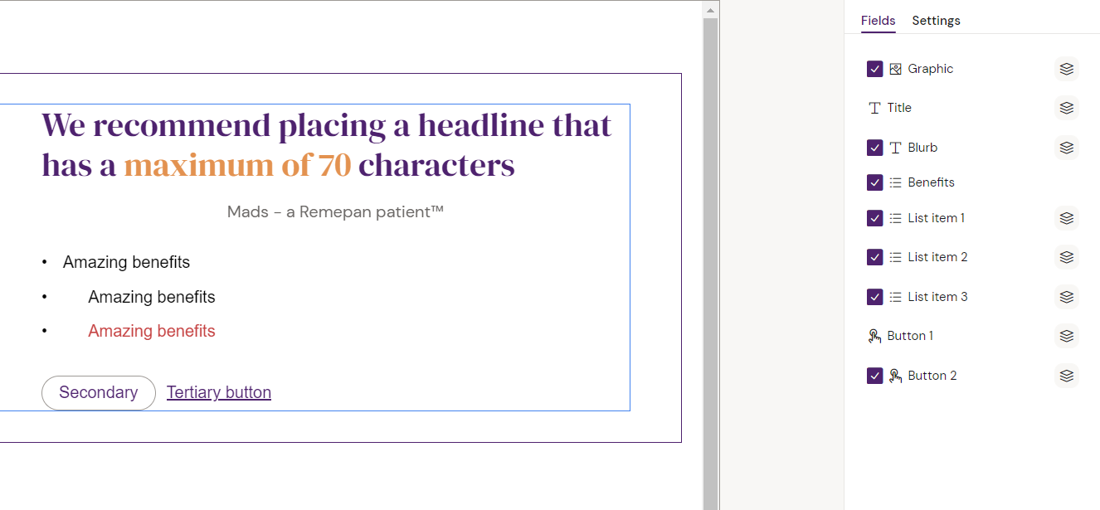The width and height of the screenshot is (1100, 510).
Task: Click layers icon for List item 1
Action: pyautogui.click(x=1067, y=218)
